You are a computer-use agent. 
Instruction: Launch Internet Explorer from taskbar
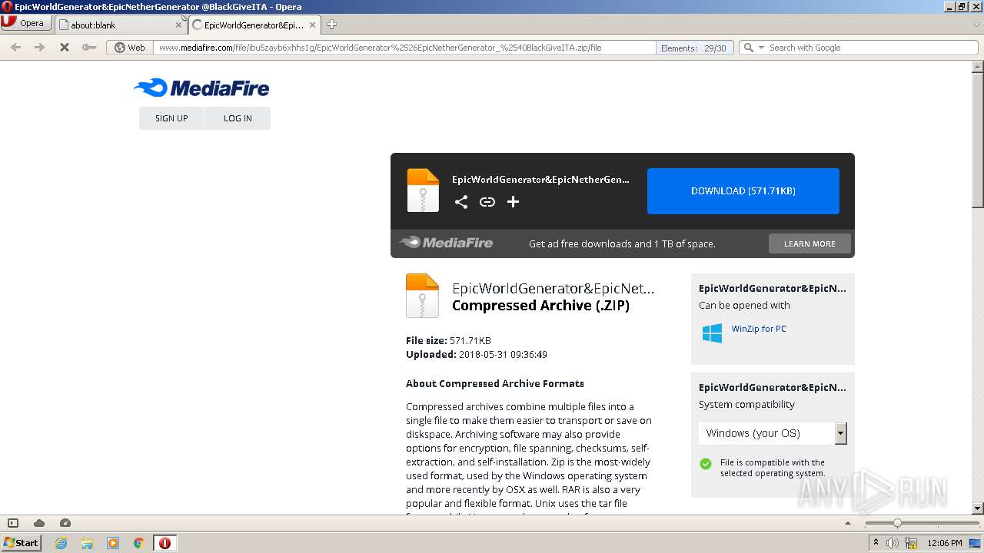point(61,543)
